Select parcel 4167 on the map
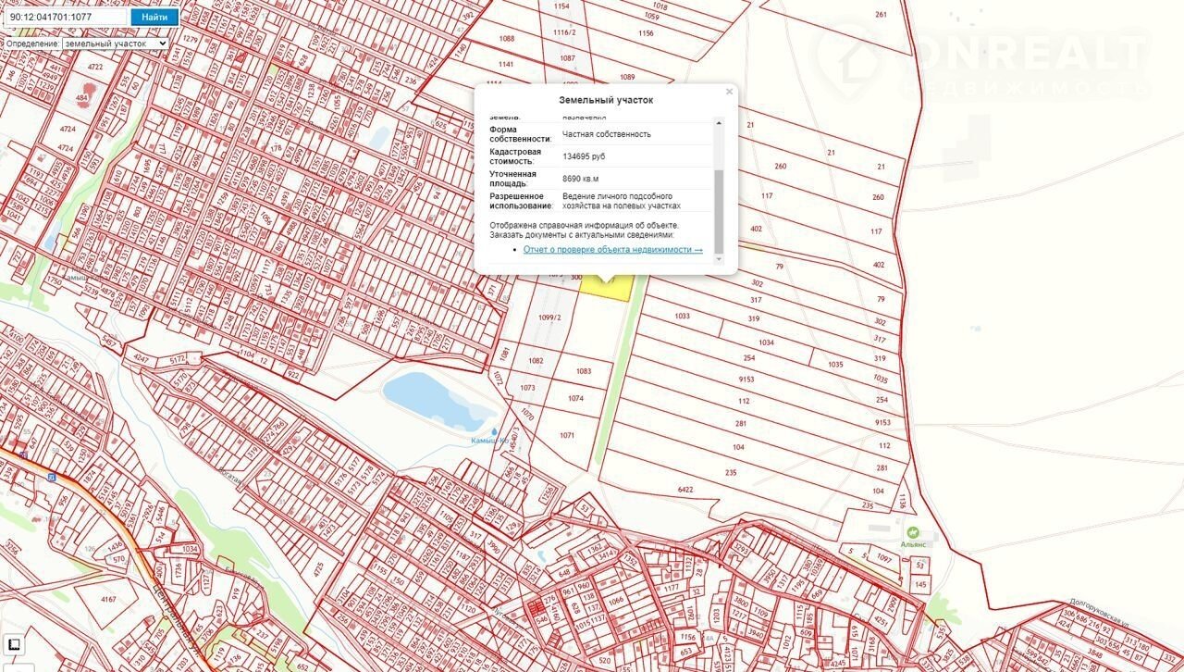Screen dimensions: 1184x672 pyautogui.click(x=109, y=600)
